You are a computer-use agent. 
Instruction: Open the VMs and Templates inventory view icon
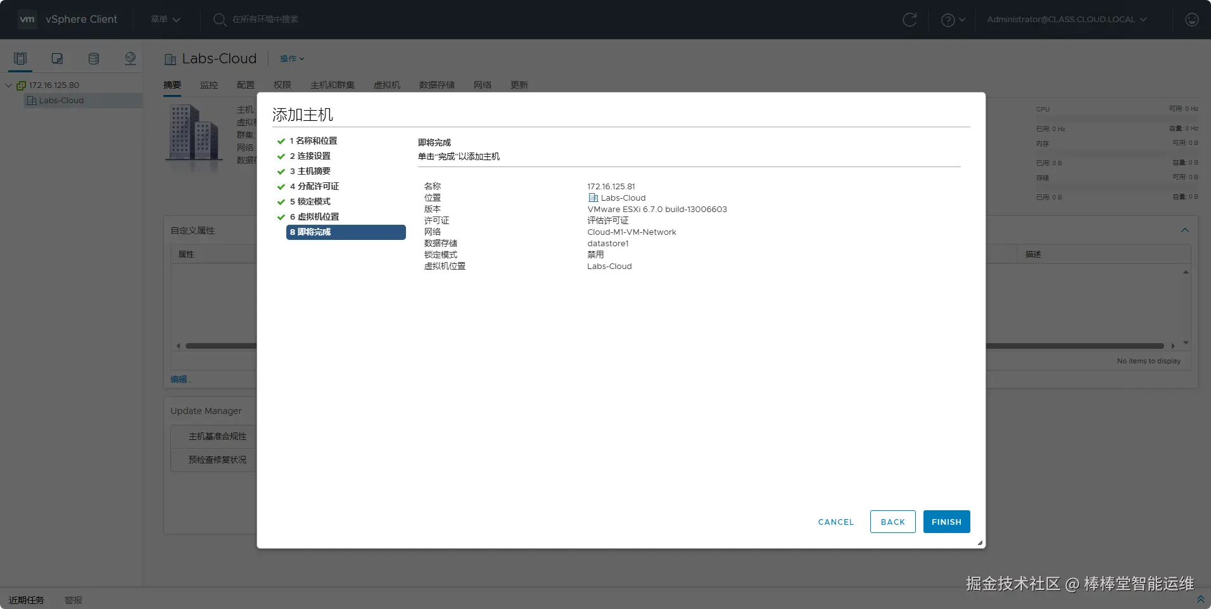(x=57, y=59)
